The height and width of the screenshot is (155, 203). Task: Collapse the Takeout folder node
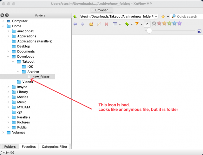pos(13,62)
